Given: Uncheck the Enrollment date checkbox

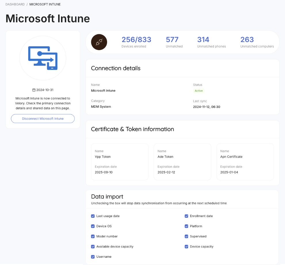Looking at the screenshot, I should pyautogui.click(x=187, y=216).
